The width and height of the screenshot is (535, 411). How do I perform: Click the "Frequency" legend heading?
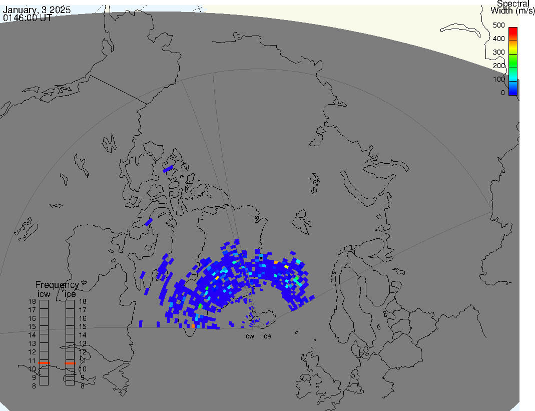[x=57, y=285]
